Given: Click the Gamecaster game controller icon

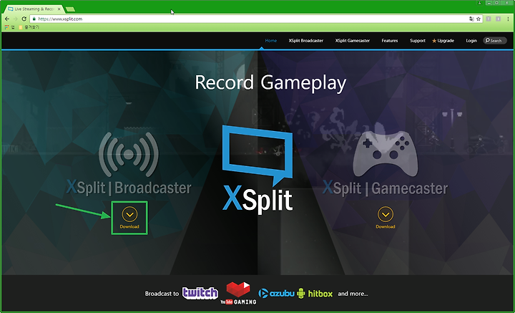Looking at the screenshot, I should pos(386,153).
